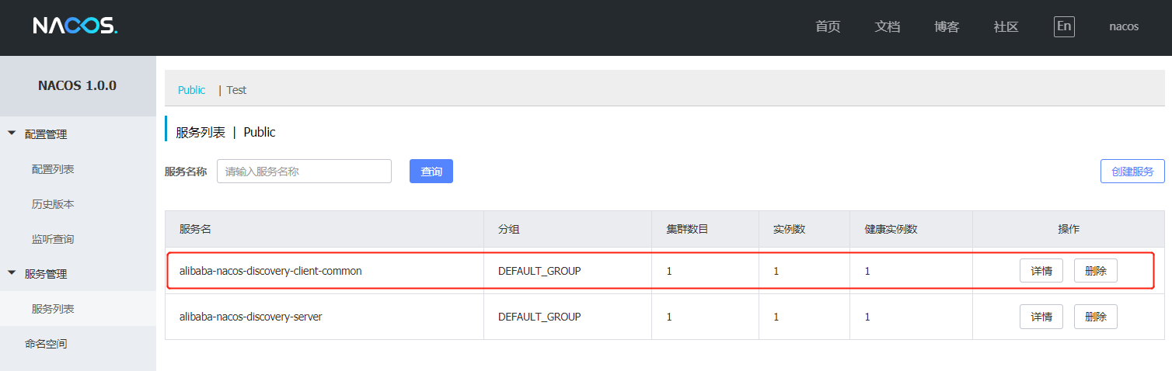Switch language with the En icon
This screenshot has width=1172, height=371.
coord(1064,26)
